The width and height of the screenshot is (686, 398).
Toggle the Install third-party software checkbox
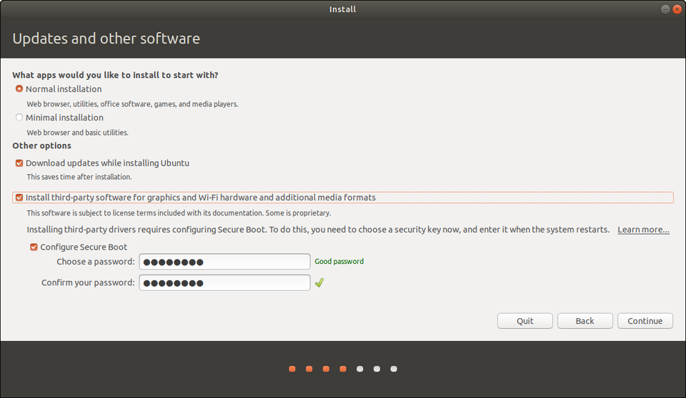(x=19, y=198)
